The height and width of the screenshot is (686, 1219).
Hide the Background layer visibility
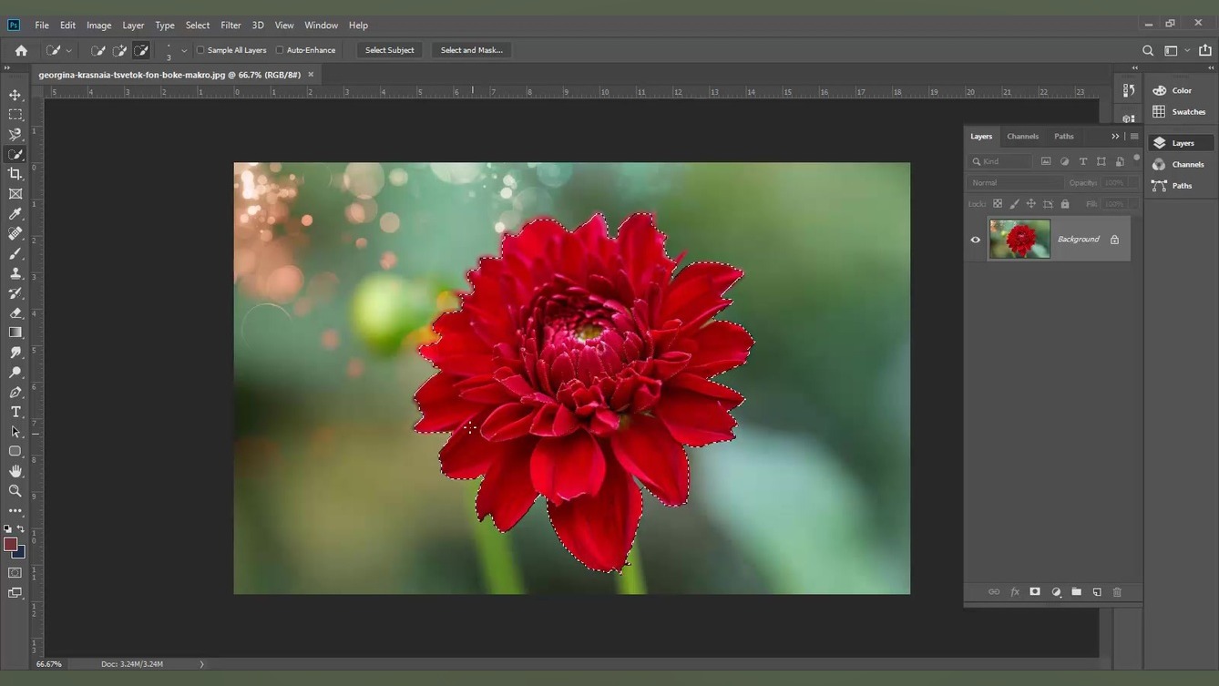[x=976, y=240]
